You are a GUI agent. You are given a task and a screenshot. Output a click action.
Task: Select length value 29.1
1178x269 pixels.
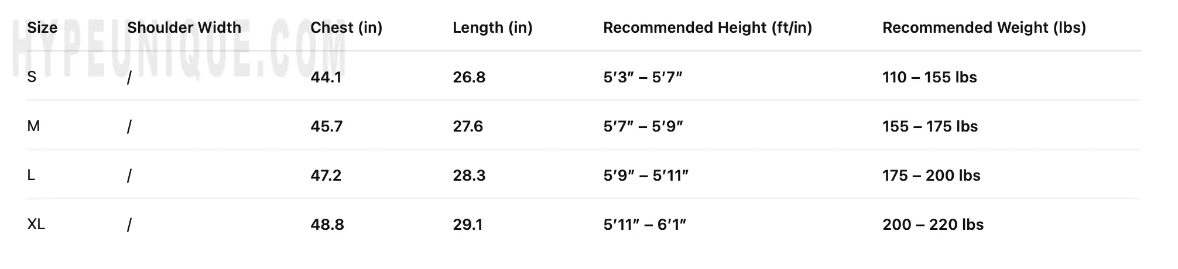pyautogui.click(x=467, y=225)
